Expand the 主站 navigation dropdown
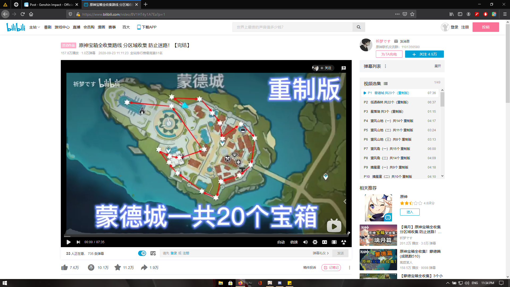The image size is (510, 287). point(35,27)
